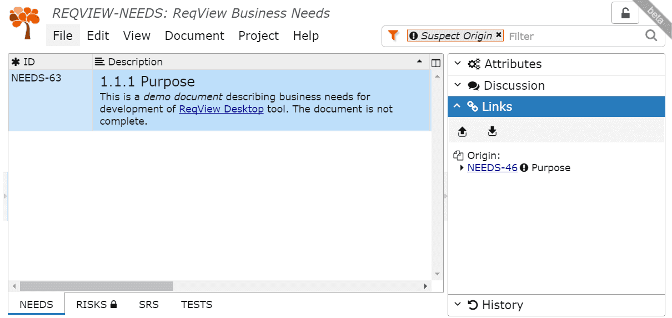
Task: Click the Description sort arrow
Action: [x=419, y=60]
